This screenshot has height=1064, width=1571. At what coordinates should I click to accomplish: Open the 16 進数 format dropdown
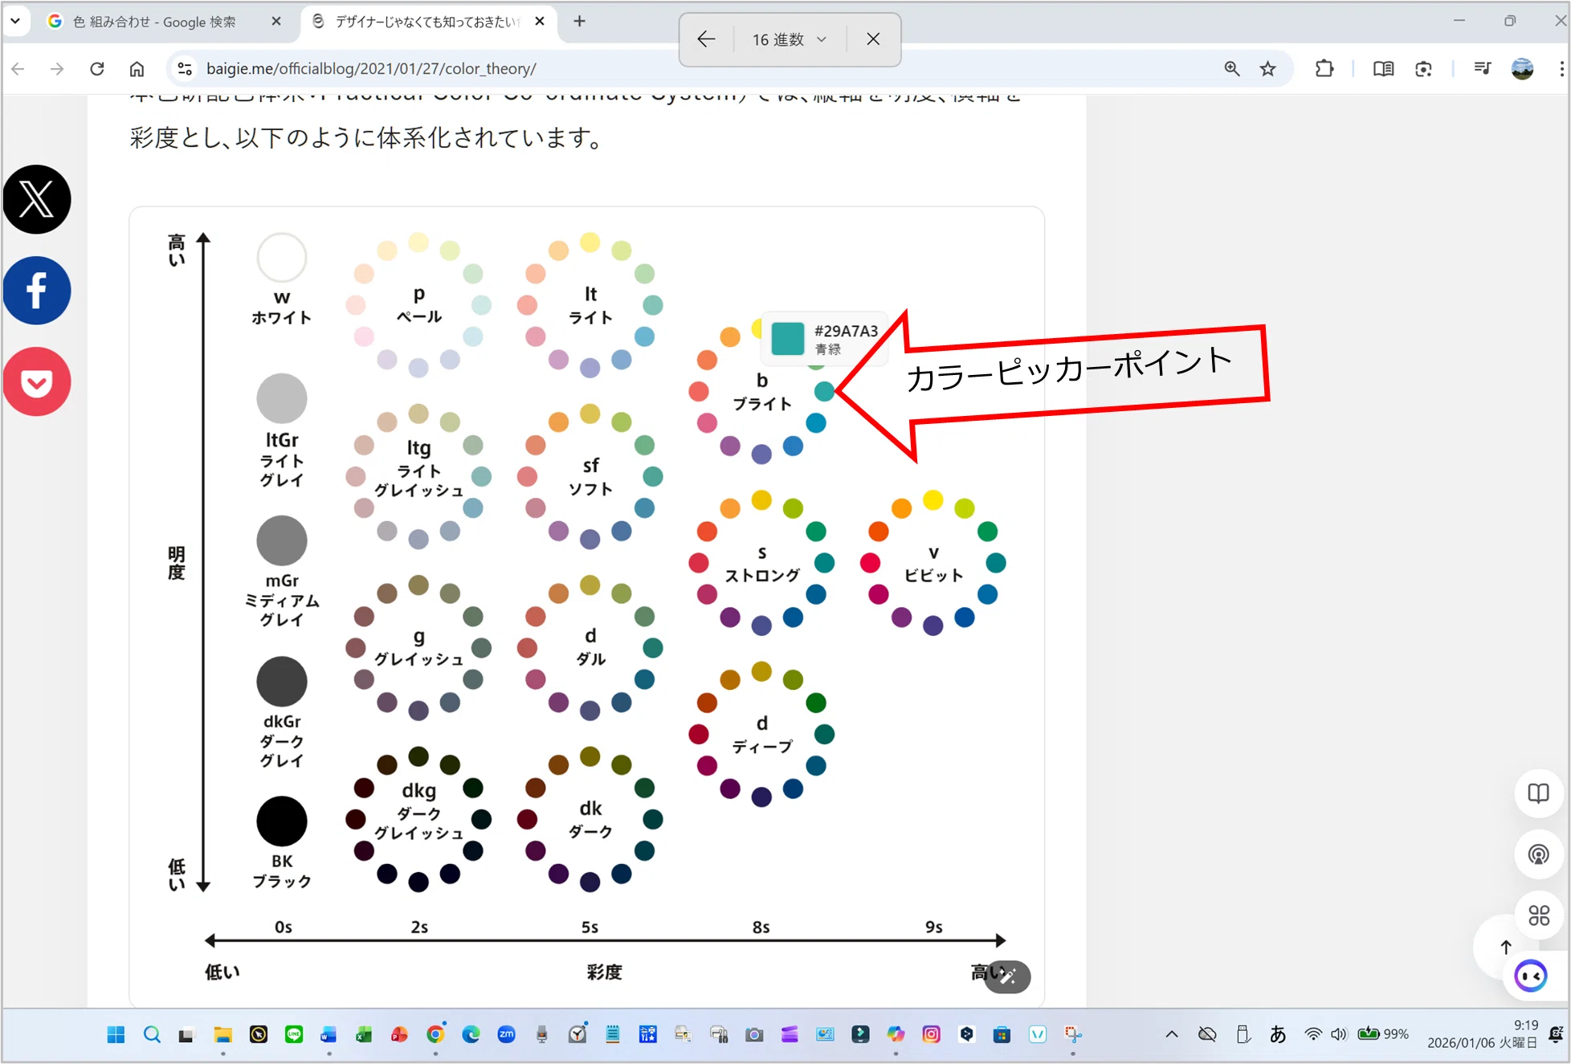790,39
